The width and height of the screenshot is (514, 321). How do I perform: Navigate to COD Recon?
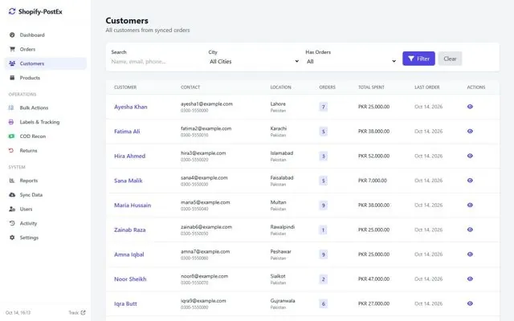(46, 136)
